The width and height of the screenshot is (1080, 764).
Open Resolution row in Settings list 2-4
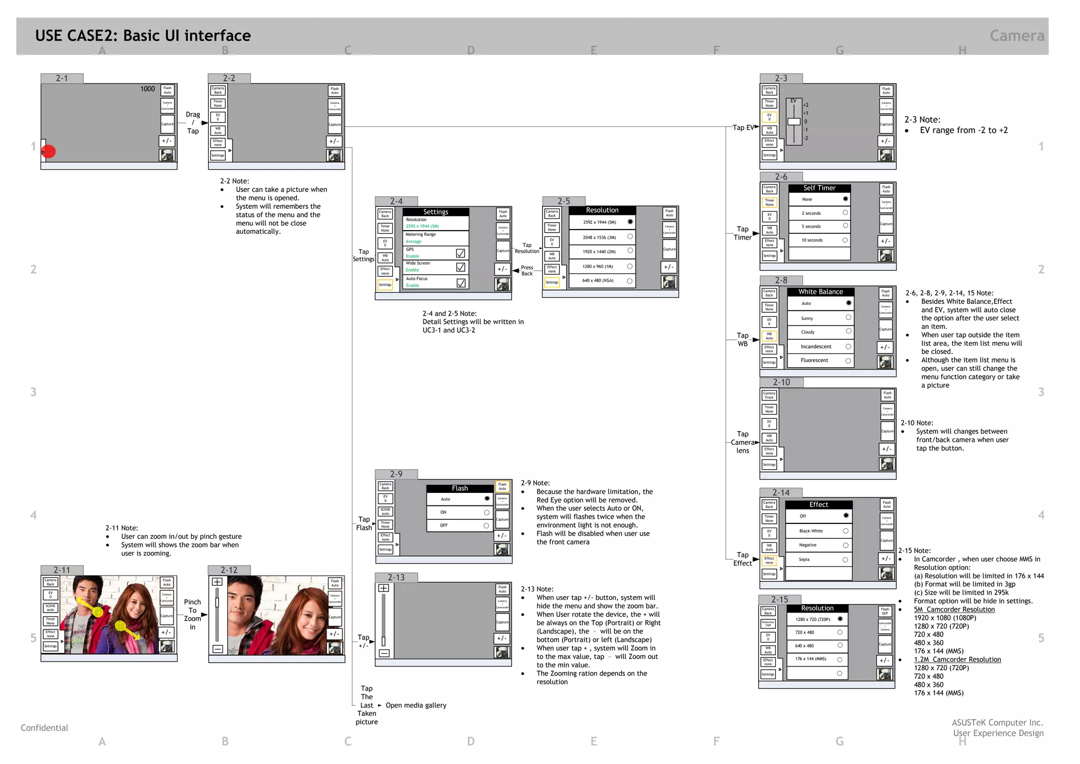[436, 223]
